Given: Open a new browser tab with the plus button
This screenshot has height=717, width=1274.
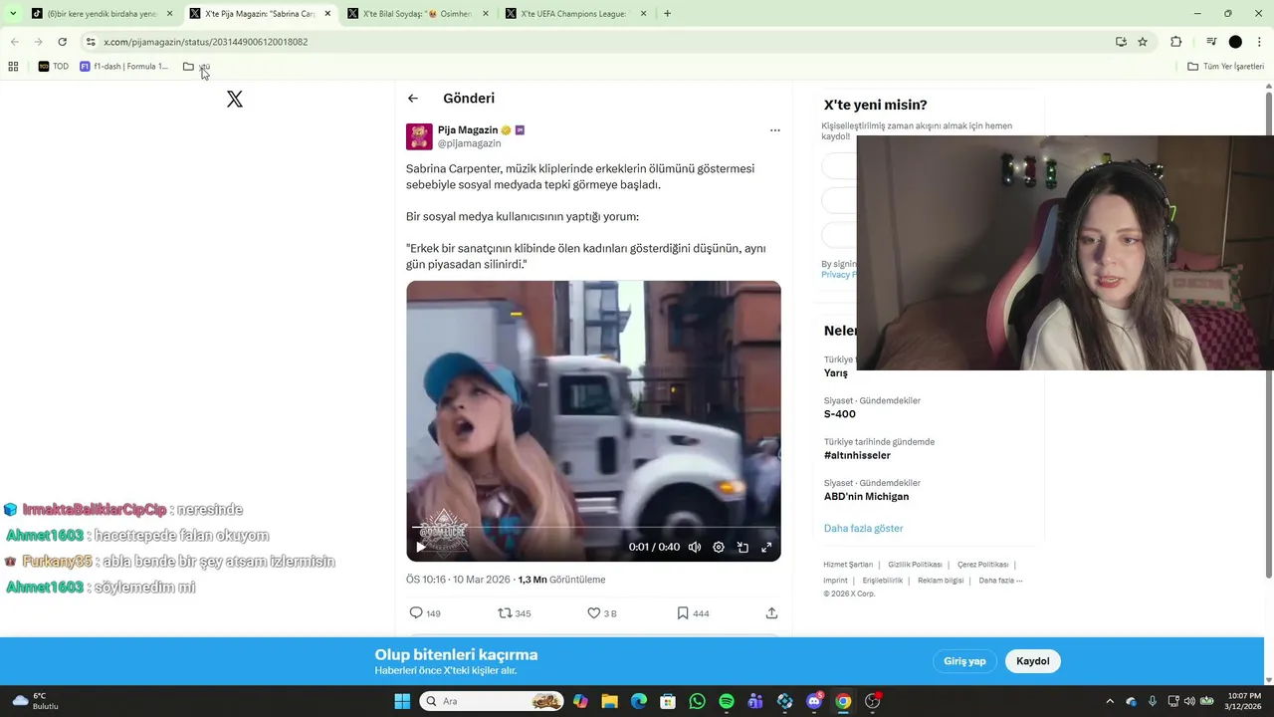Looking at the screenshot, I should (667, 14).
